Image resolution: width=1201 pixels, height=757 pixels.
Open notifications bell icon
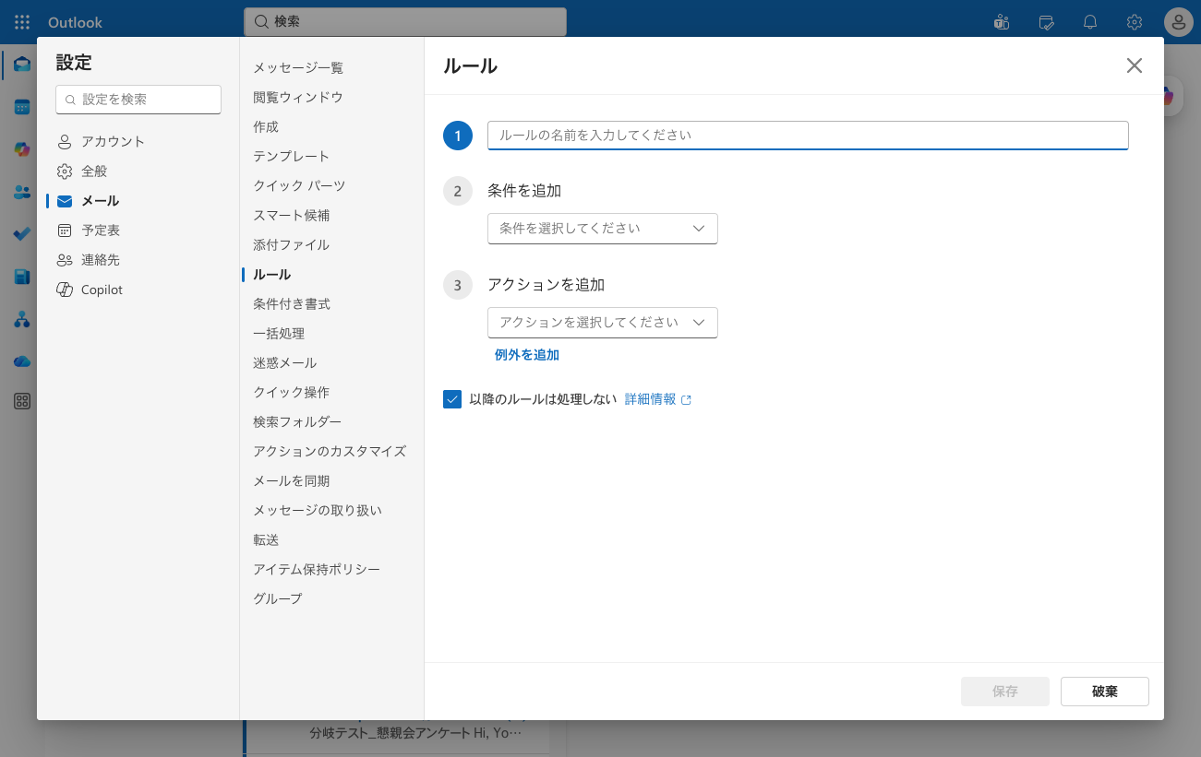[x=1090, y=22]
